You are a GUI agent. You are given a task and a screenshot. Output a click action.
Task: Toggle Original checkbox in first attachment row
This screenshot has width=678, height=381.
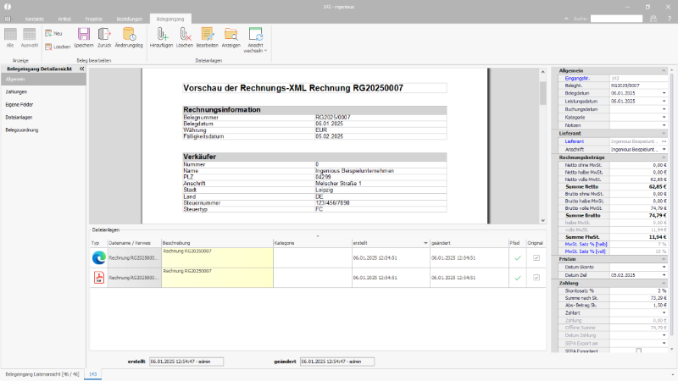(x=536, y=258)
